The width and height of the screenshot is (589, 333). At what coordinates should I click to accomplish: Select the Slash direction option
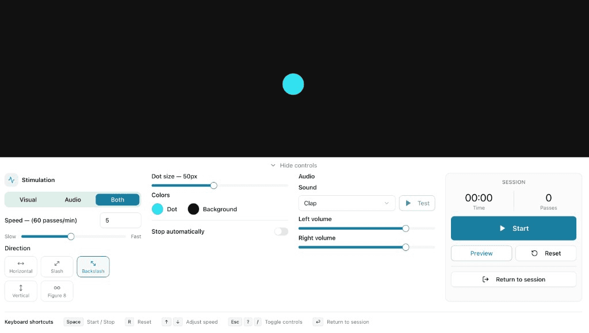(x=57, y=266)
